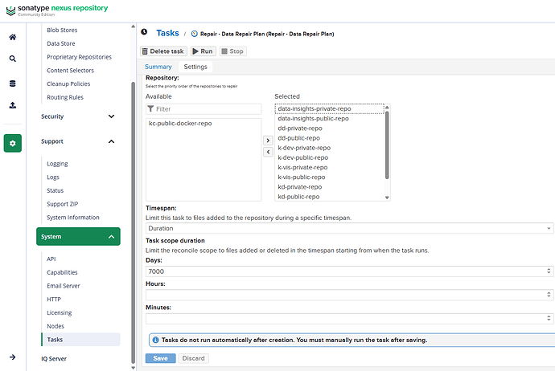Open the Search icon in left rail
The image size is (555, 371).
click(12, 59)
